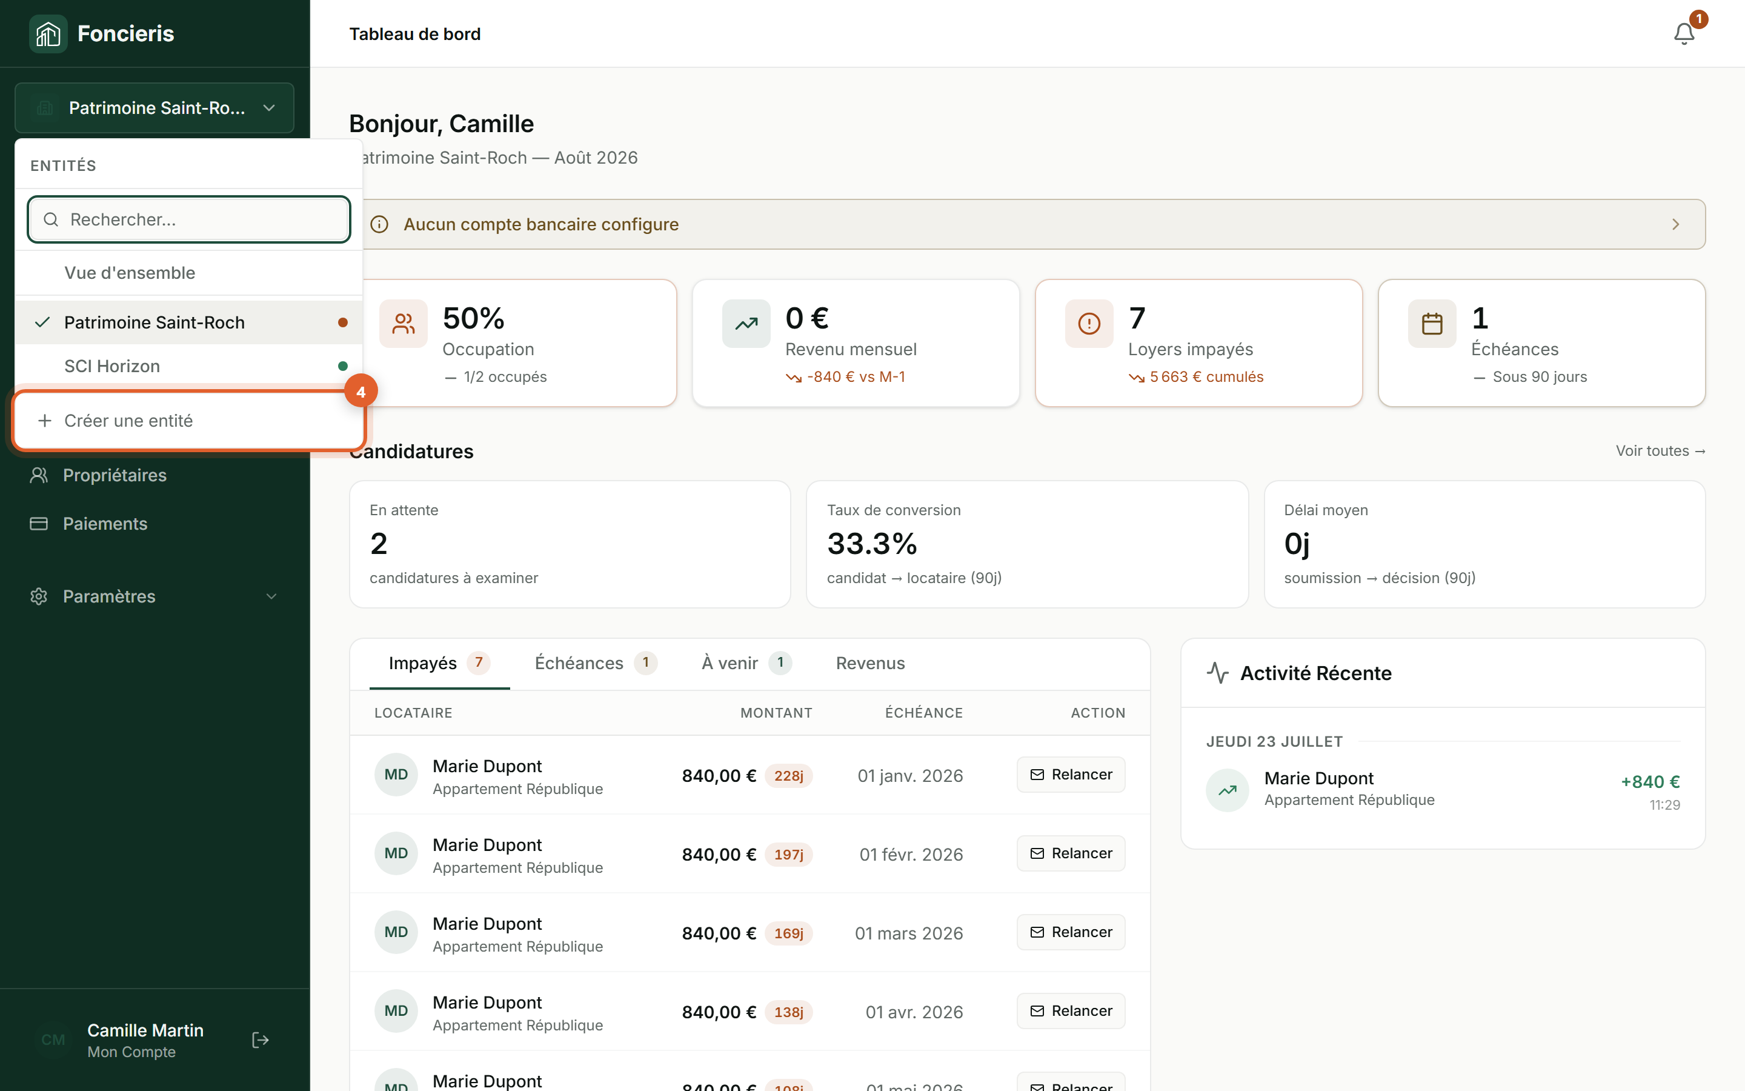This screenshot has height=1091, width=1745.
Task: Click Relancer for 01 janv. 2026 rent
Action: [x=1071, y=774]
